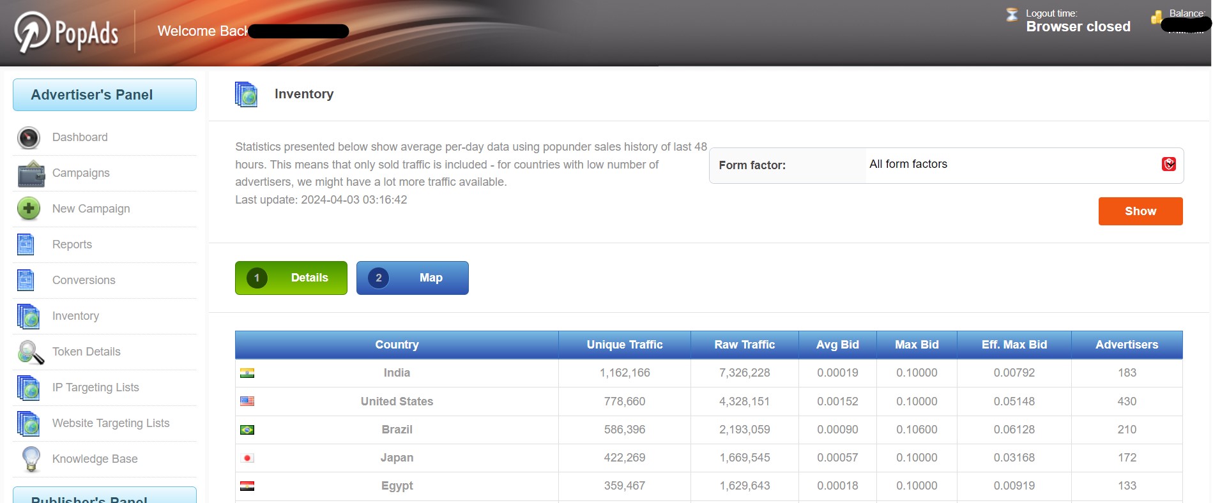Open Website Targeting Lists

111,423
